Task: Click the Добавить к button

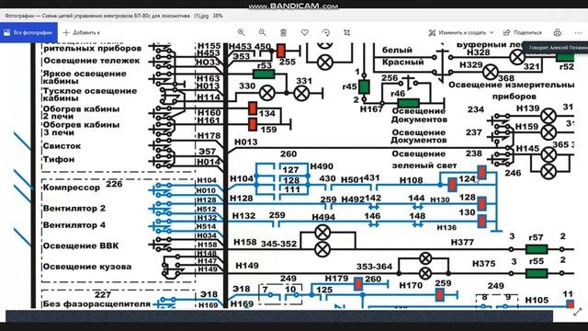Action: pyautogui.click(x=82, y=33)
